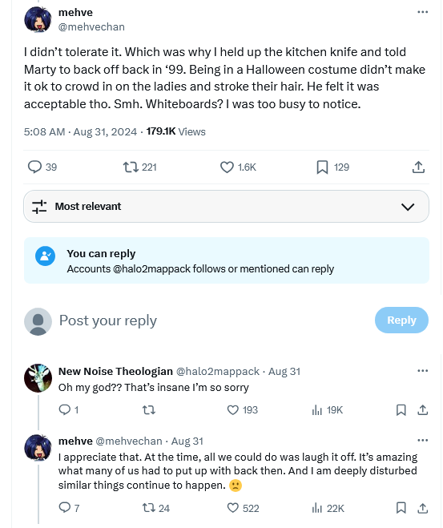
Task: Open the main post's three-dot more menu
Action: [x=422, y=12]
